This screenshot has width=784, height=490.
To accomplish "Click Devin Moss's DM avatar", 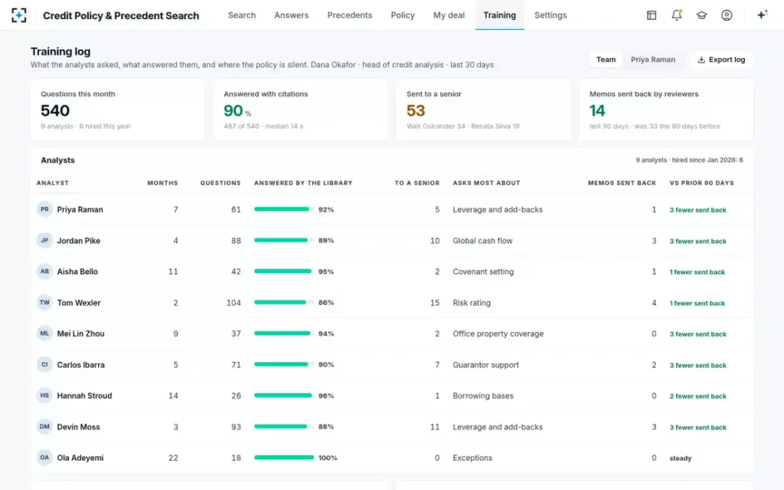I will click(x=44, y=427).
